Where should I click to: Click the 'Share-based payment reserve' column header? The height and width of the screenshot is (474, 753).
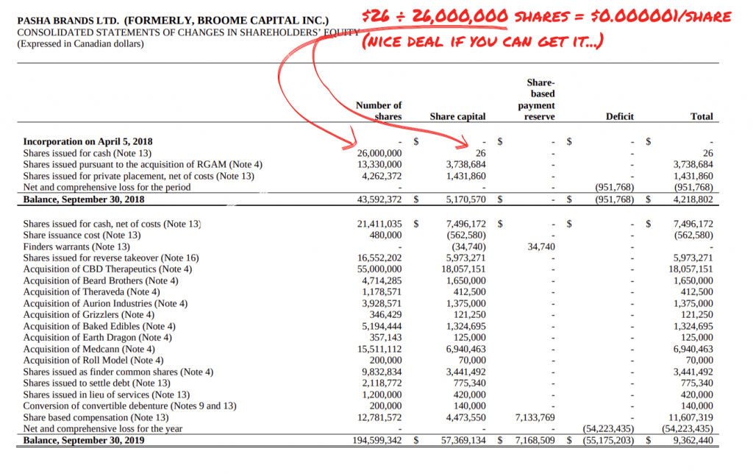coord(536,99)
